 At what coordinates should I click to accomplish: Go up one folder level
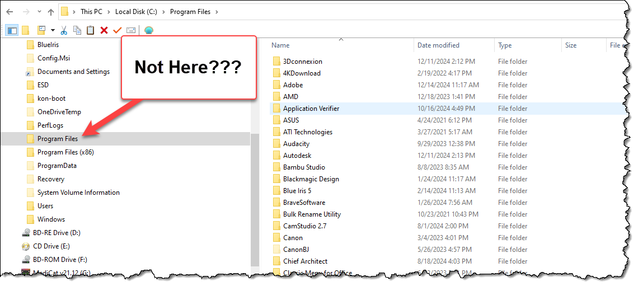point(51,12)
